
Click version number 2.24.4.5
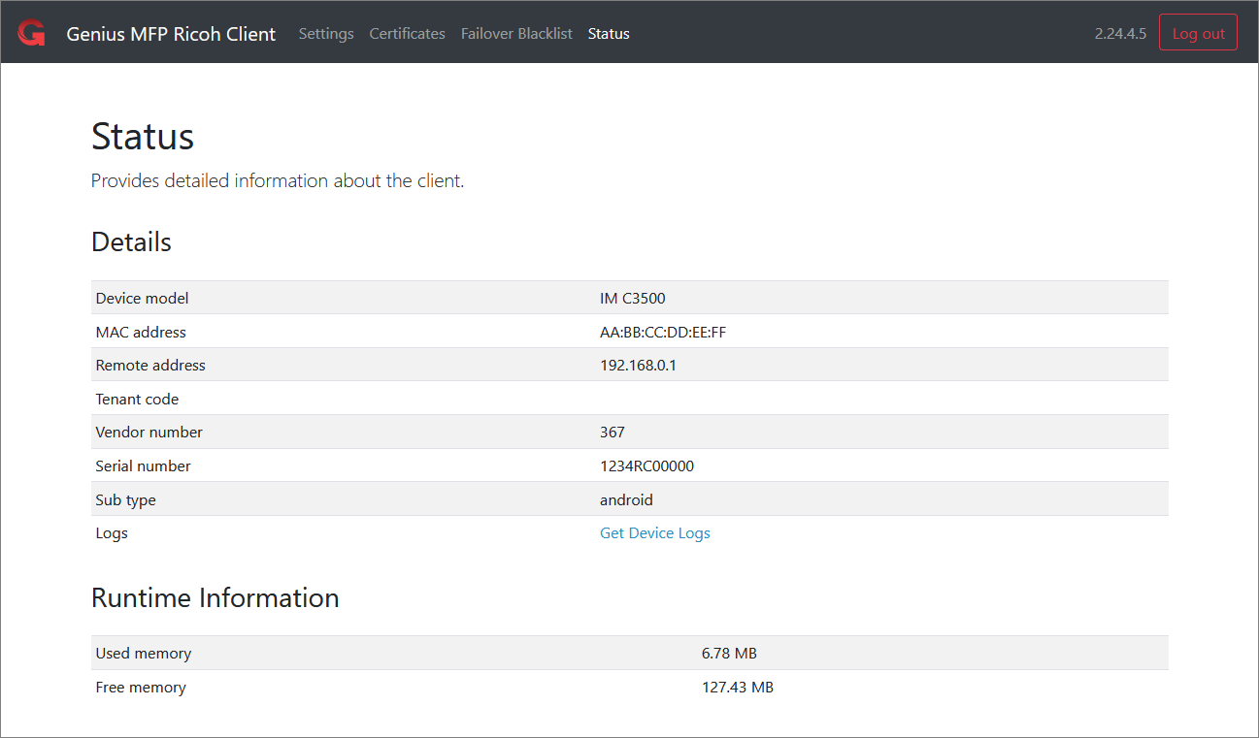[1120, 33]
